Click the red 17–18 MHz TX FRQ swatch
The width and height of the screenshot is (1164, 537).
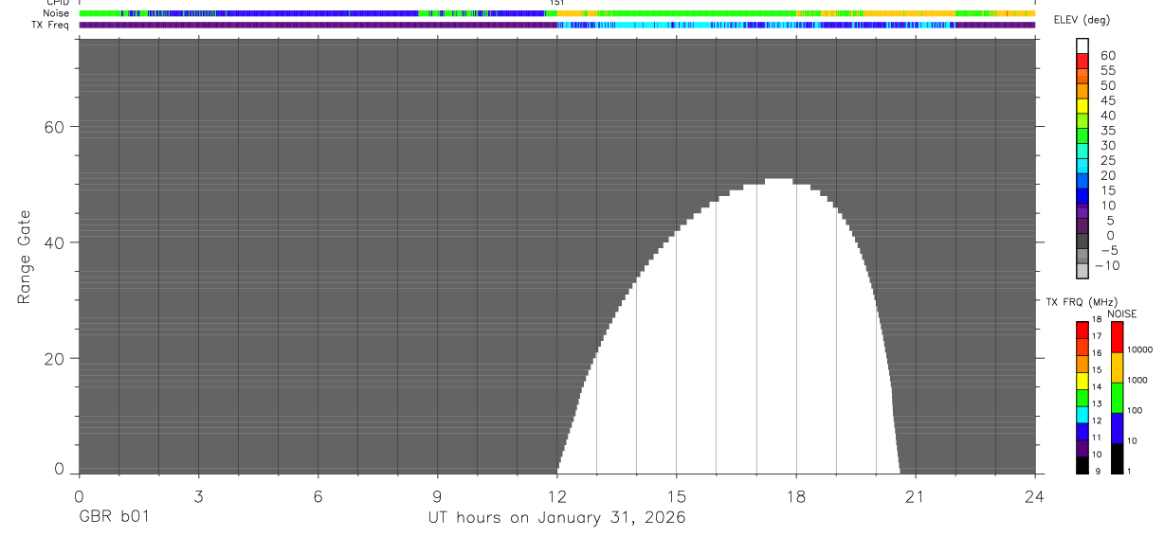point(1082,329)
